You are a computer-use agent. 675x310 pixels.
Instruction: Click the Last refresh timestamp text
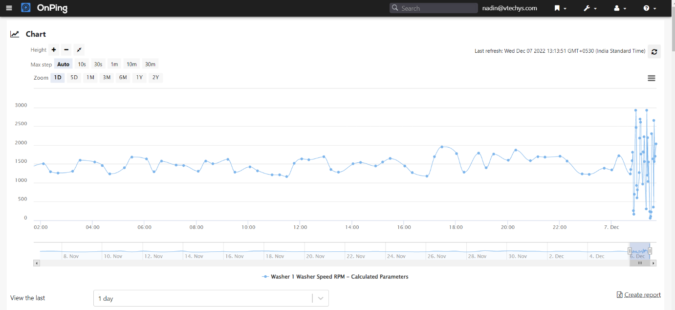[560, 51]
